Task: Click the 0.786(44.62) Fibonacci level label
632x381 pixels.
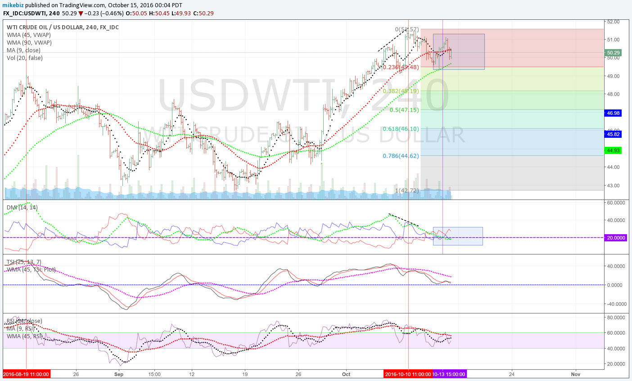Action: click(x=401, y=156)
